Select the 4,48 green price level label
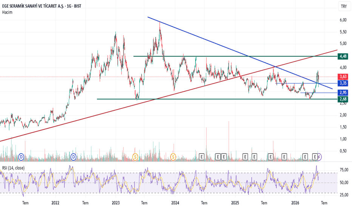 pos(343,56)
